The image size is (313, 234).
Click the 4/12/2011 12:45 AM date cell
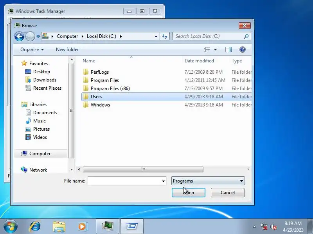pos(205,80)
